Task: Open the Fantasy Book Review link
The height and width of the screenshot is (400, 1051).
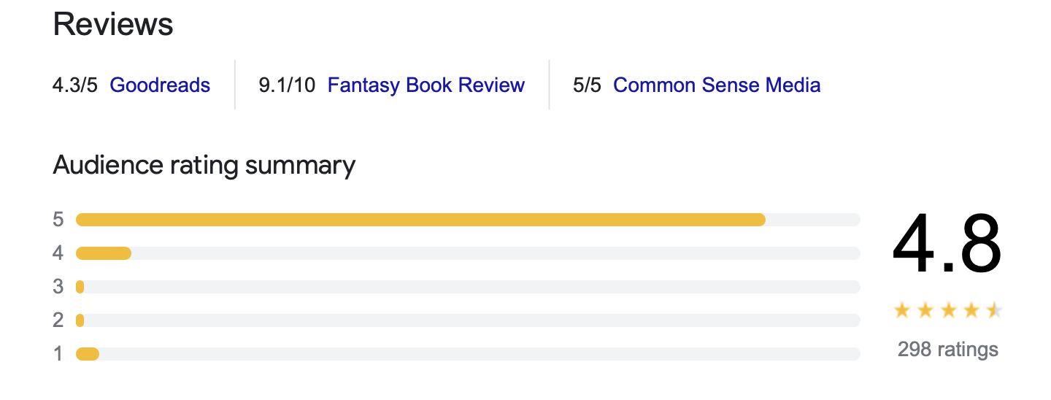Action: (x=426, y=85)
